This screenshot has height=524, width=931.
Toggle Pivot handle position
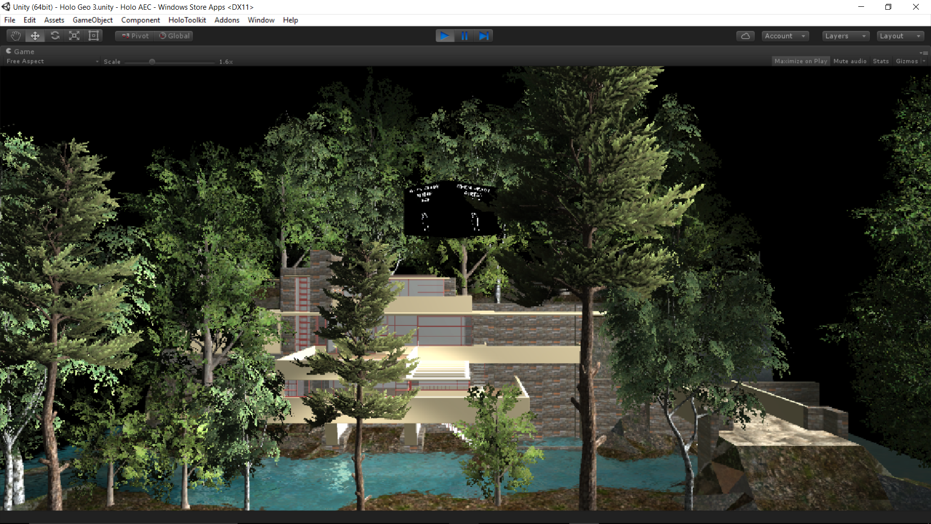click(x=135, y=36)
